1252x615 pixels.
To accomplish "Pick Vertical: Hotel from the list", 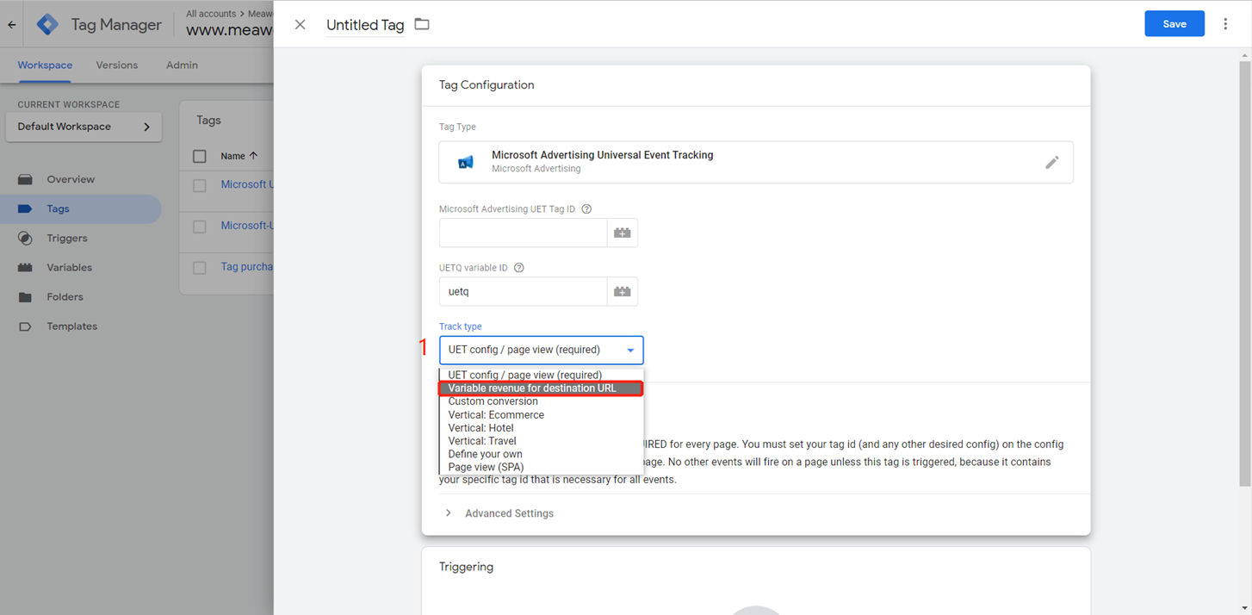I will [541, 428].
